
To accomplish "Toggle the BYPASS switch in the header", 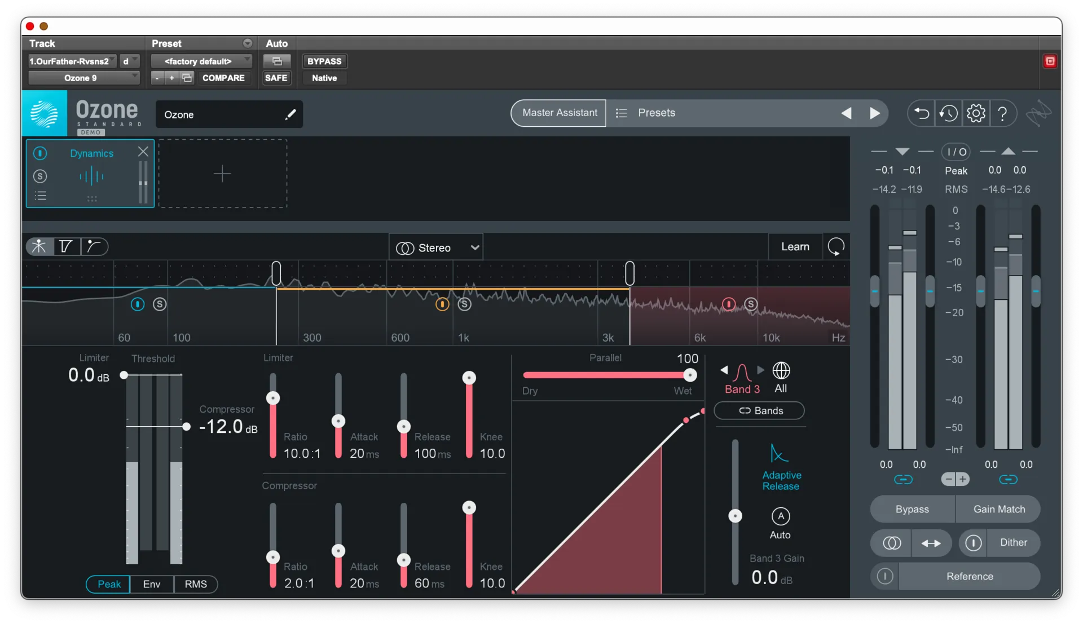I will click(324, 61).
